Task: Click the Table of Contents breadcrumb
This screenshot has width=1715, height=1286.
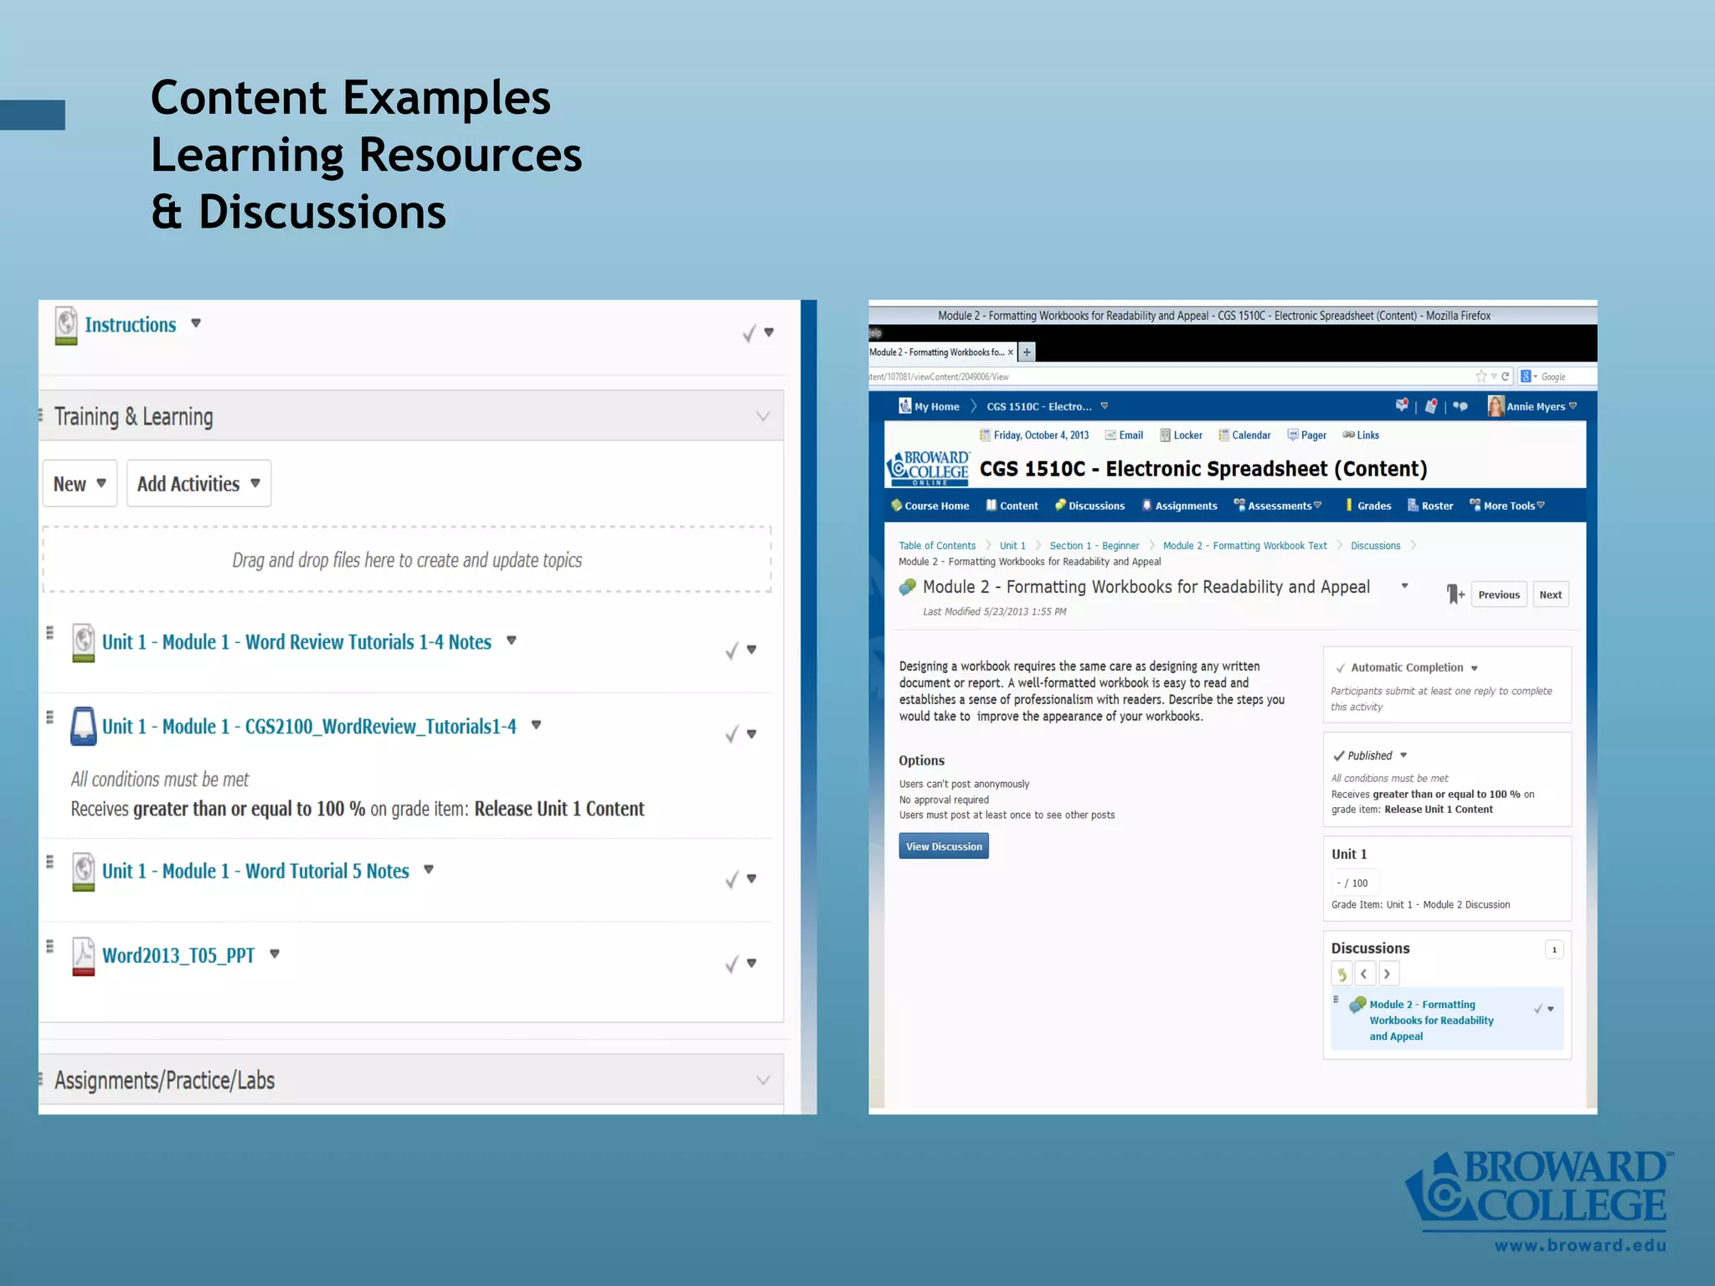Action: point(937,546)
